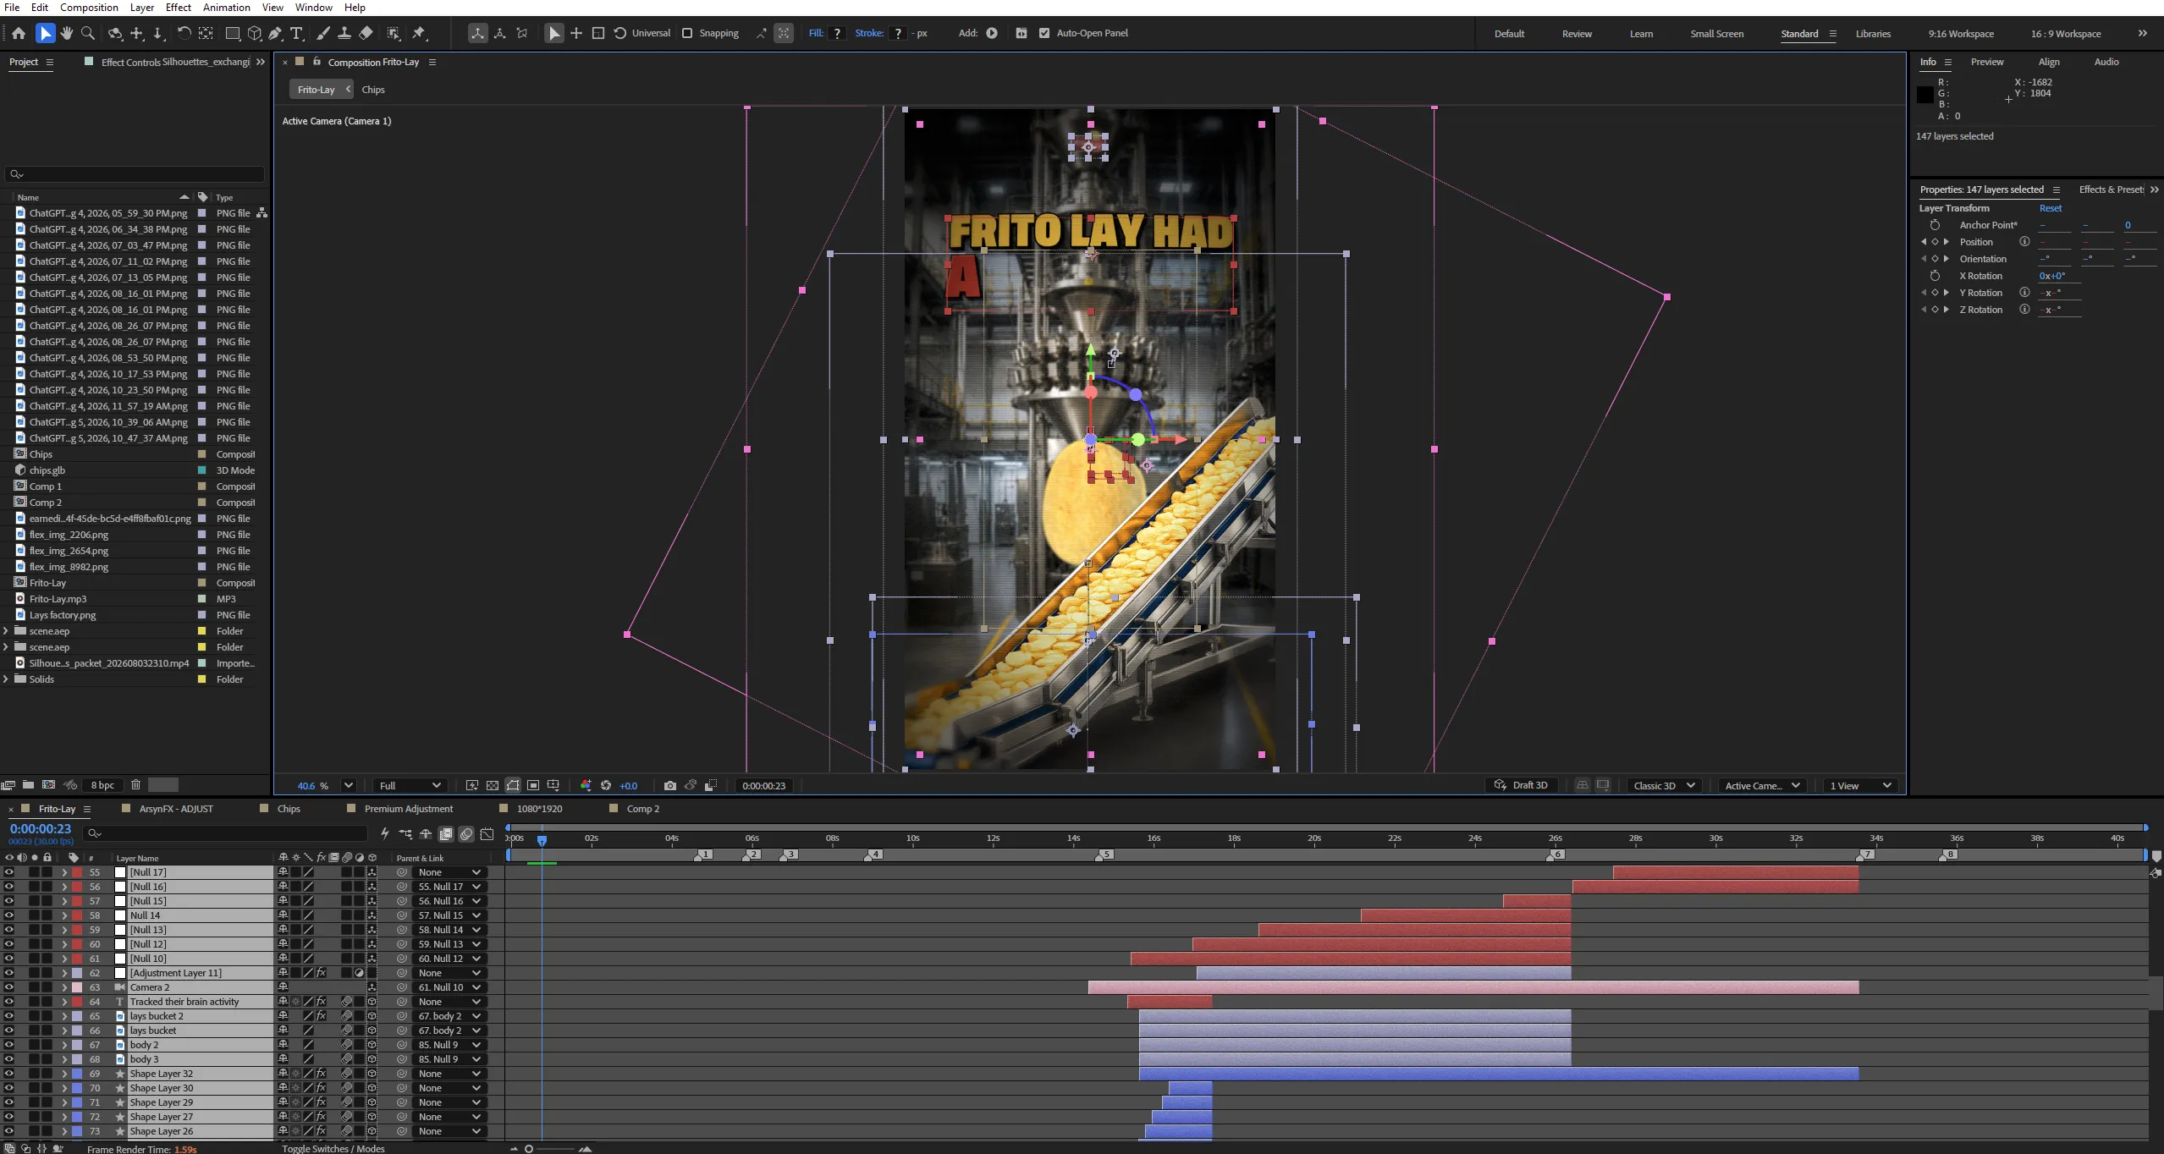Hide the body 3 layer
The height and width of the screenshot is (1154, 2164).
tap(9, 1059)
